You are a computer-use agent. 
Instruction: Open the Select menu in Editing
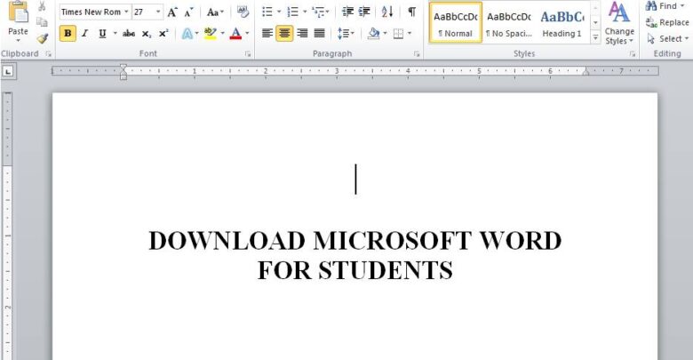tap(667, 39)
